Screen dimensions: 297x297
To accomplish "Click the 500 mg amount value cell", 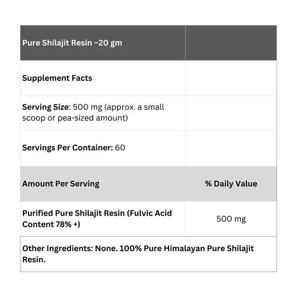I will (231, 219).
